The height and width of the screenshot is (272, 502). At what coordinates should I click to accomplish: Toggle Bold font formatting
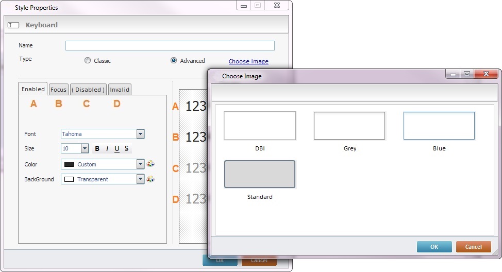[x=97, y=148]
